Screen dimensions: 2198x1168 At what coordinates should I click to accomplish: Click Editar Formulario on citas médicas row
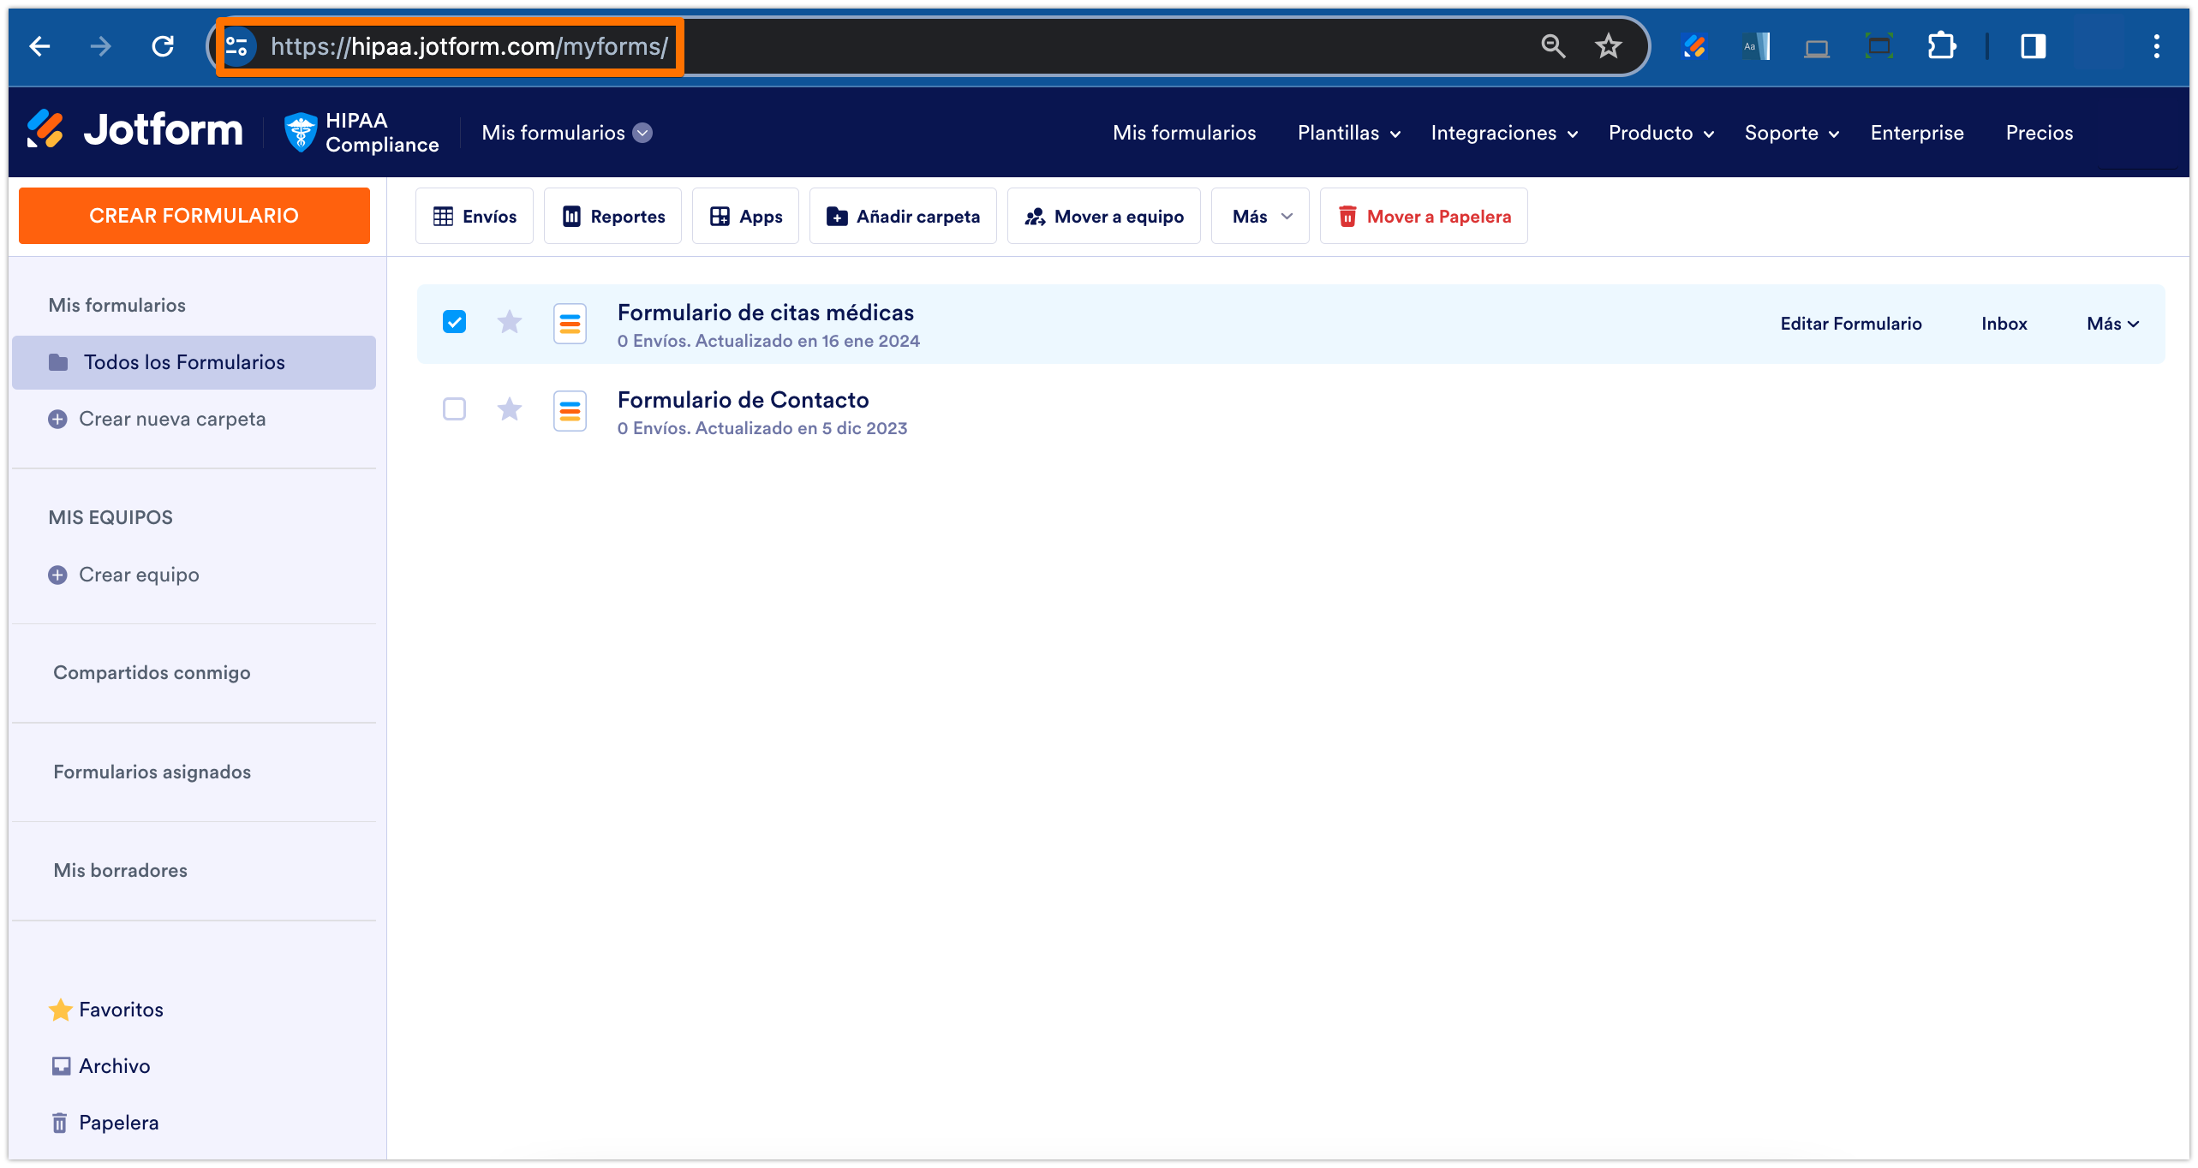[1850, 324]
